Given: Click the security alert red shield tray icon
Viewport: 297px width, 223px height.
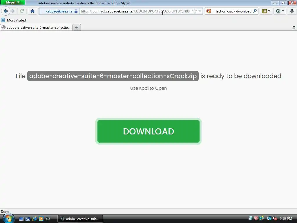Looking at the screenshot, I should 256,218.
